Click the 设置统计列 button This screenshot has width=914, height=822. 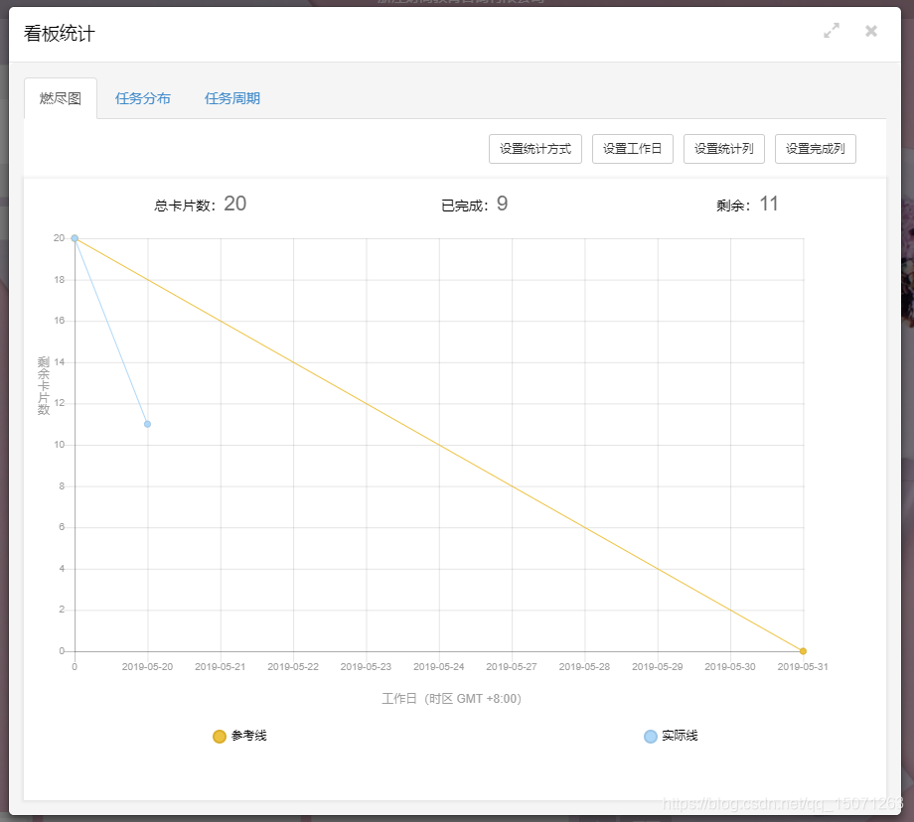click(724, 149)
